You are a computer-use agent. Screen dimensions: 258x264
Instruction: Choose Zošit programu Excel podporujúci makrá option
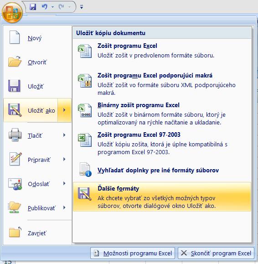[x=162, y=84]
